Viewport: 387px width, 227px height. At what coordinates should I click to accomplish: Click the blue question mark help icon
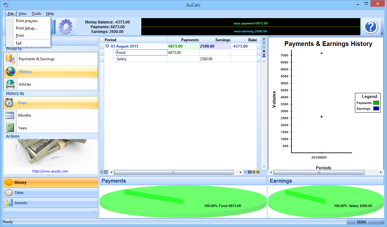[x=371, y=26]
